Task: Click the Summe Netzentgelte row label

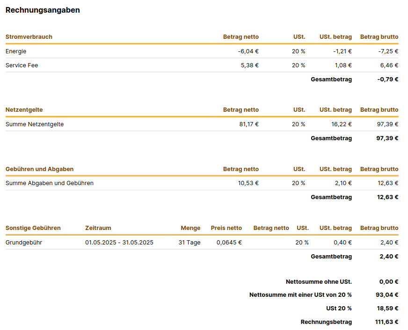Action: point(35,124)
